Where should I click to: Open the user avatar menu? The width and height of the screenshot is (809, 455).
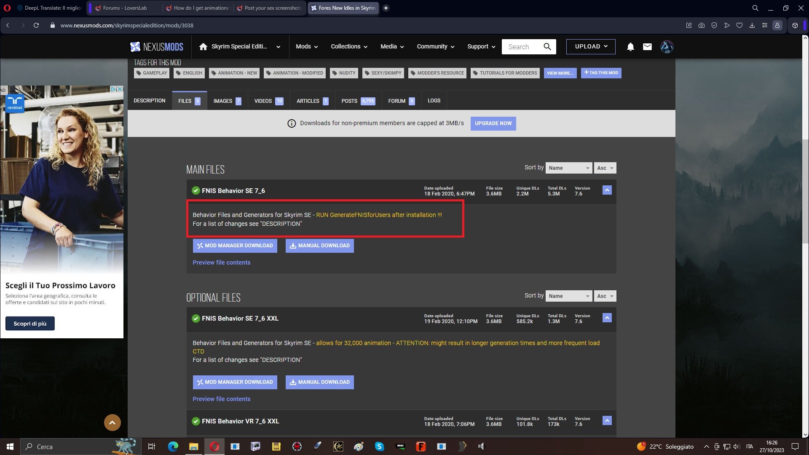(667, 47)
